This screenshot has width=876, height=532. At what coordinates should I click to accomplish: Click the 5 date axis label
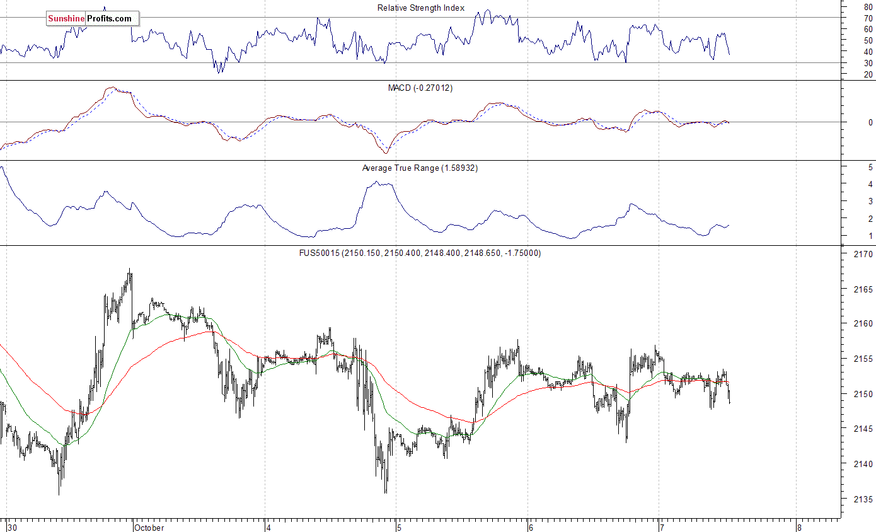pyautogui.click(x=400, y=528)
